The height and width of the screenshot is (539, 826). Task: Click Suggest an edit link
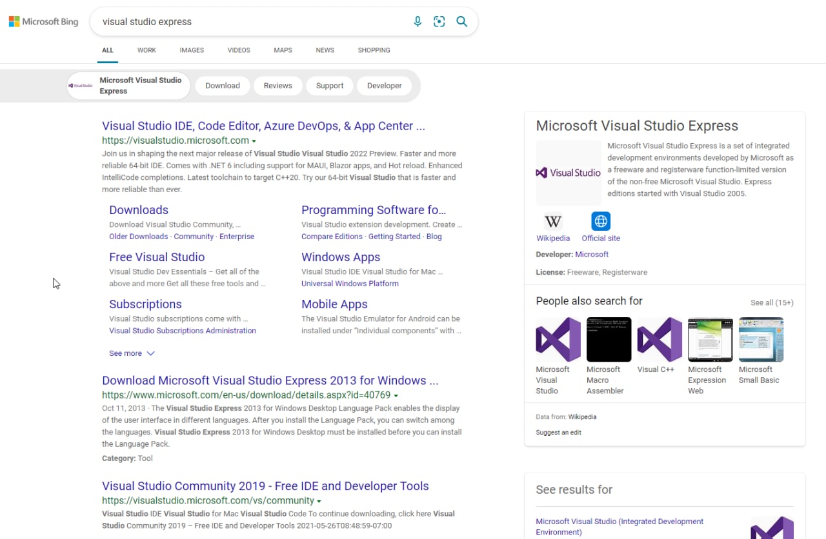(558, 433)
